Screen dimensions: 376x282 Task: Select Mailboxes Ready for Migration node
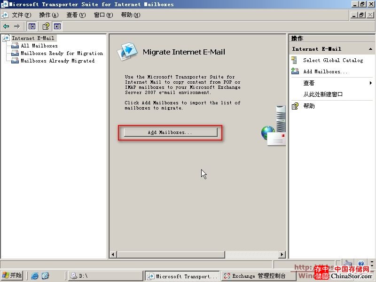[62, 53]
